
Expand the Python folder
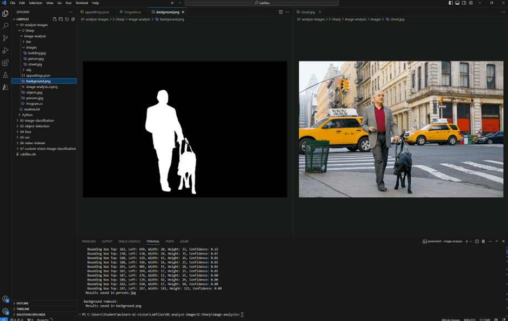pos(27,115)
